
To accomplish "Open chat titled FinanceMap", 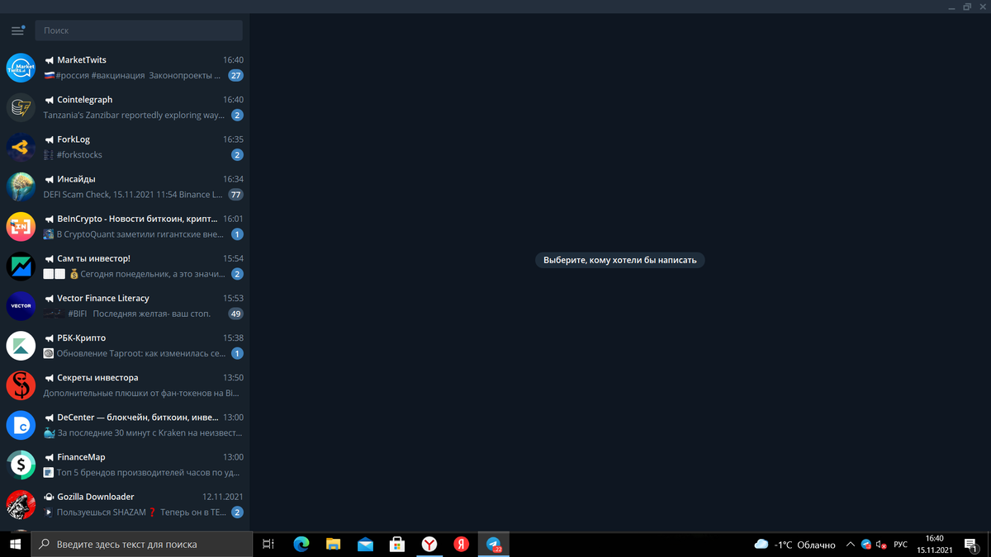I will point(81,456).
